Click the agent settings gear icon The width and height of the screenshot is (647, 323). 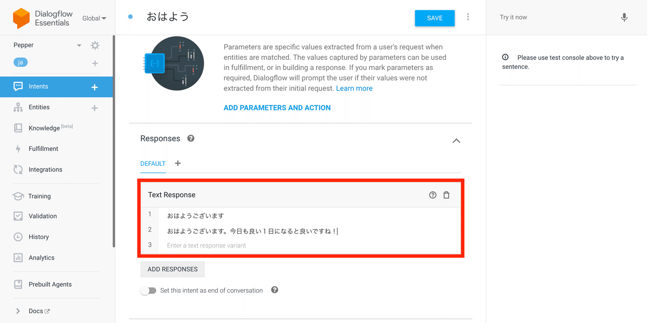(x=95, y=46)
